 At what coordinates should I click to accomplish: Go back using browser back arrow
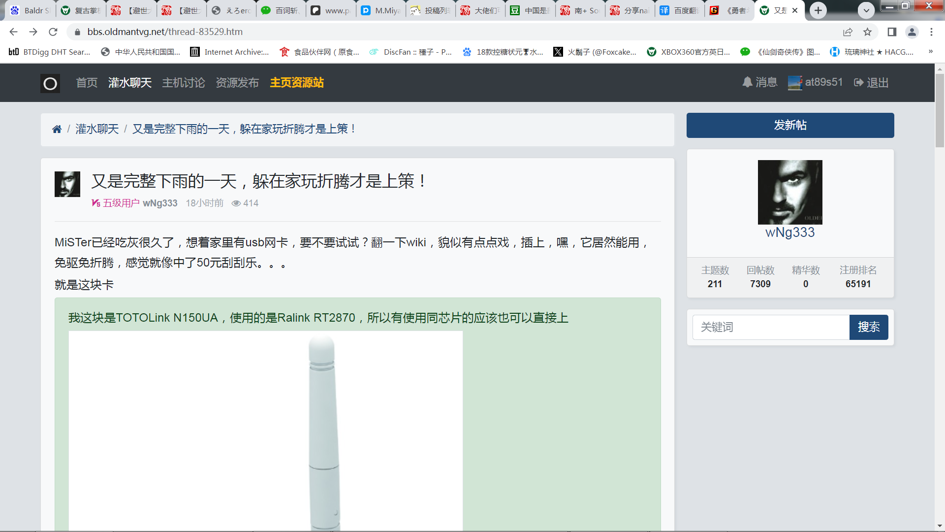(x=13, y=32)
